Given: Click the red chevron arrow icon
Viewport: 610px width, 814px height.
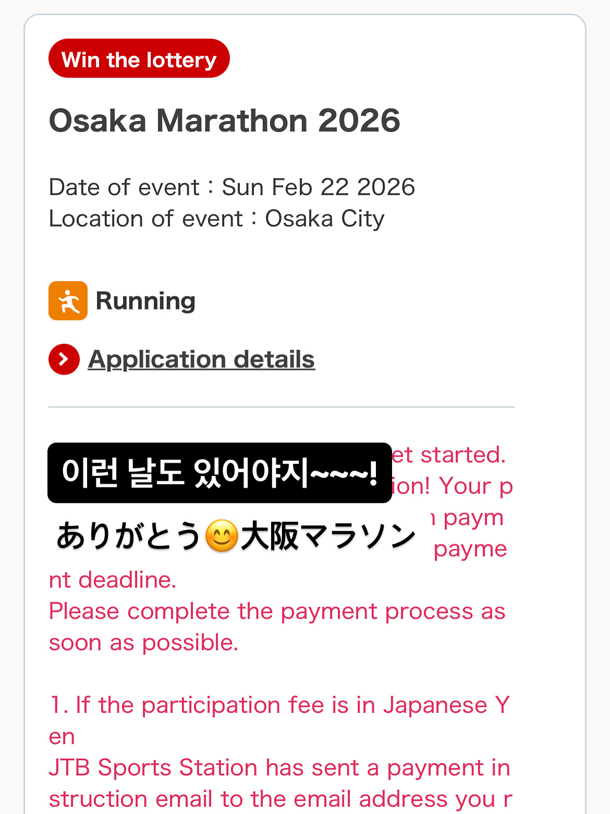Looking at the screenshot, I should tap(64, 359).
